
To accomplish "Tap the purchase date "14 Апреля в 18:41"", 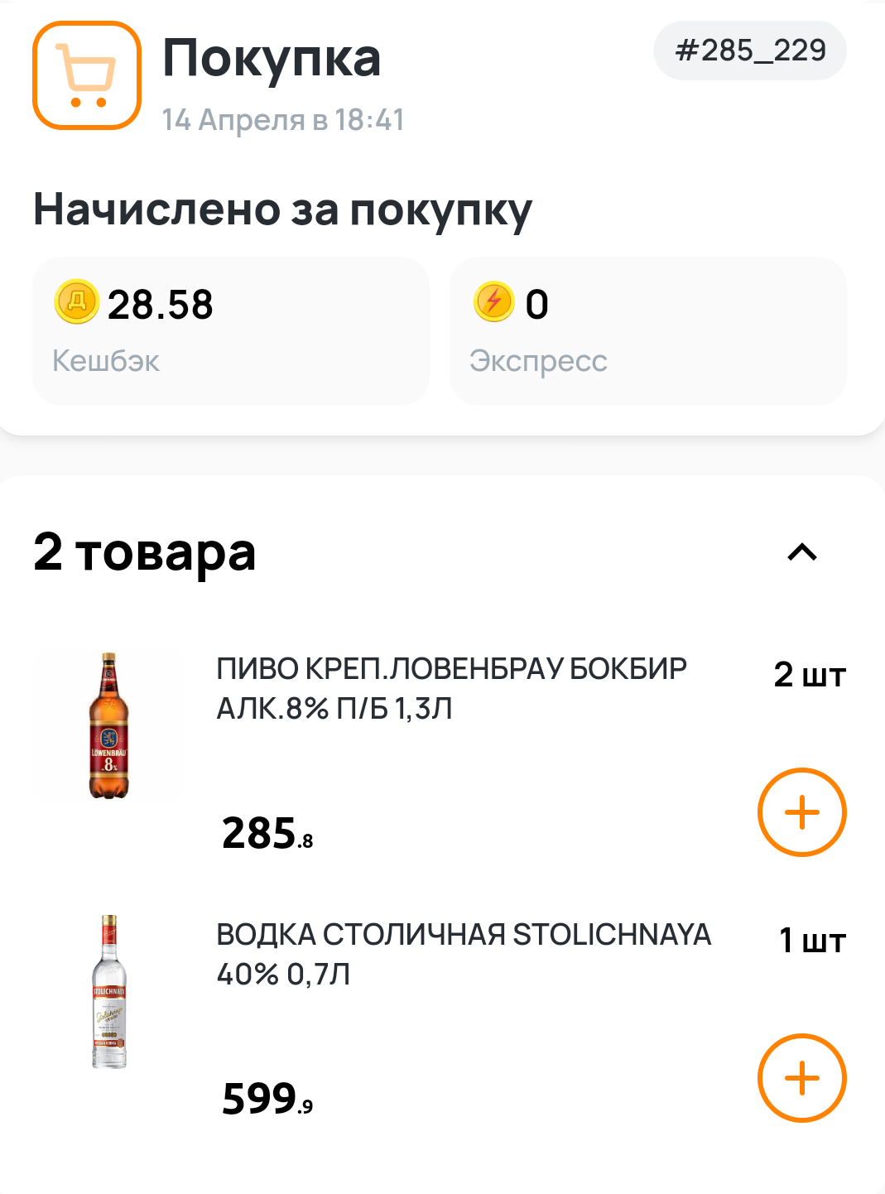I will [283, 120].
